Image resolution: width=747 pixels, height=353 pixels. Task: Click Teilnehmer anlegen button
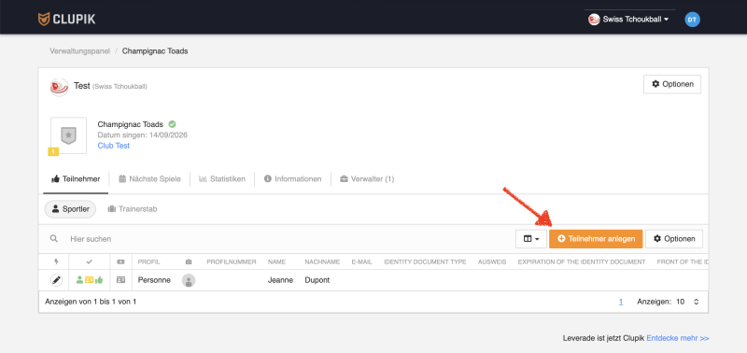pos(596,239)
